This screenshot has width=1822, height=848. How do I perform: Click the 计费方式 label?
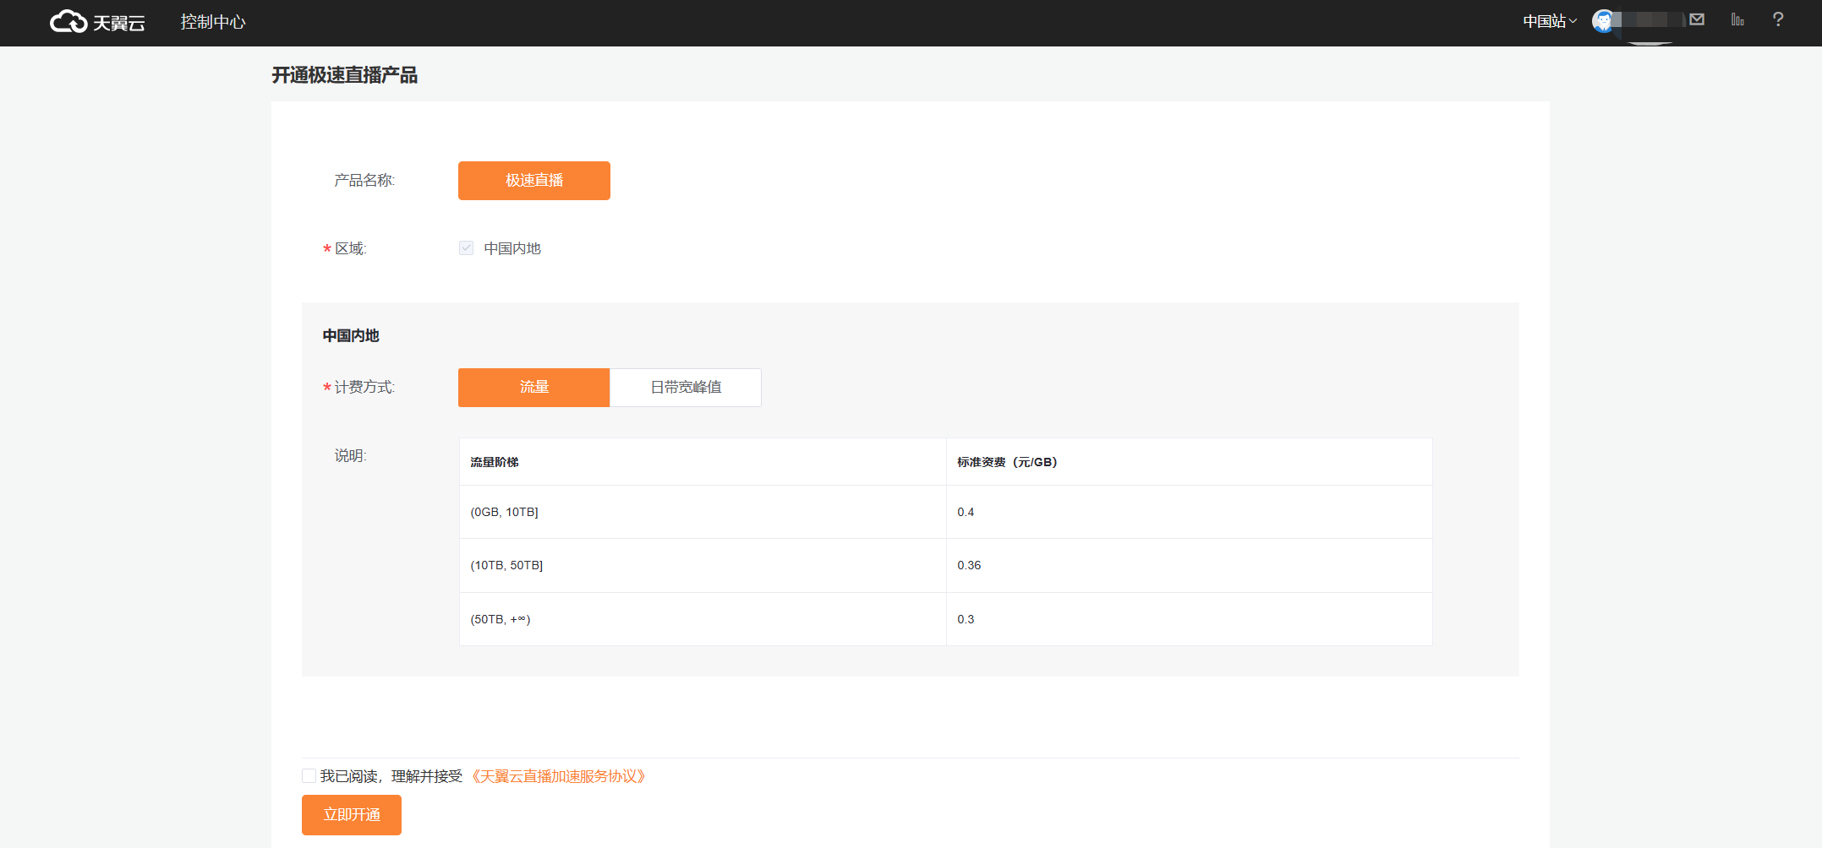[x=364, y=388]
